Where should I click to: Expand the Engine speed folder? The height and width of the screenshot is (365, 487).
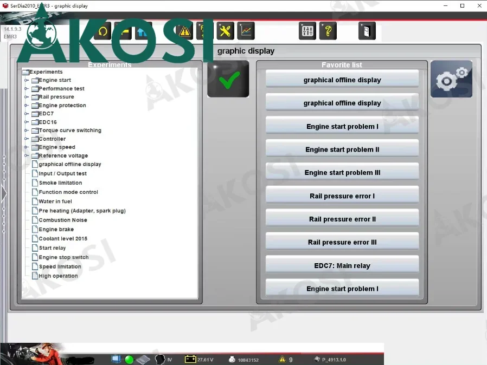(27, 147)
